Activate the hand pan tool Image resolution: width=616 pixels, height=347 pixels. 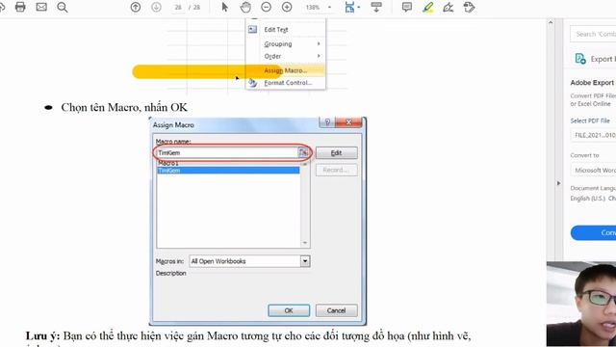(245, 7)
